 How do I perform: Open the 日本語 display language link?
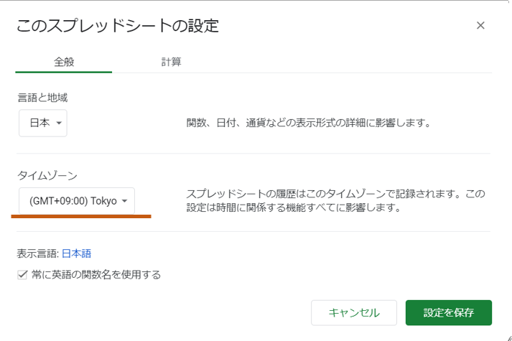tap(76, 253)
